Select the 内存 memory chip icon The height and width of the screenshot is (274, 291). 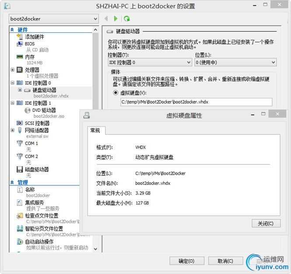click(x=20, y=57)
